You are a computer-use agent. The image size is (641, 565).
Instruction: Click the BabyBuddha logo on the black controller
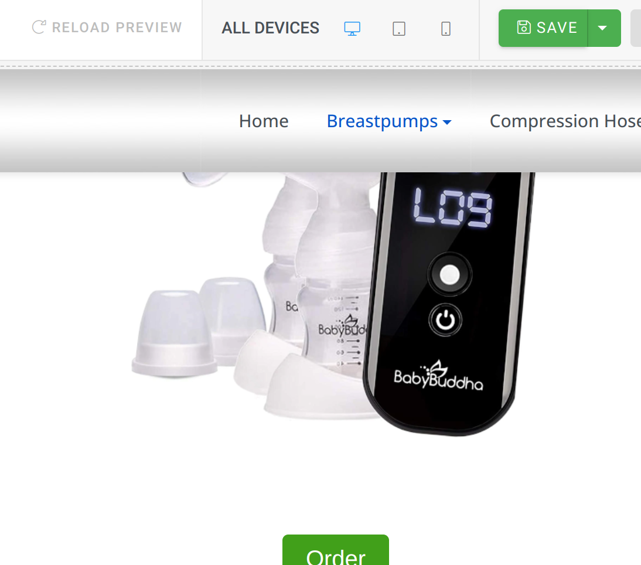coord(438,375)
